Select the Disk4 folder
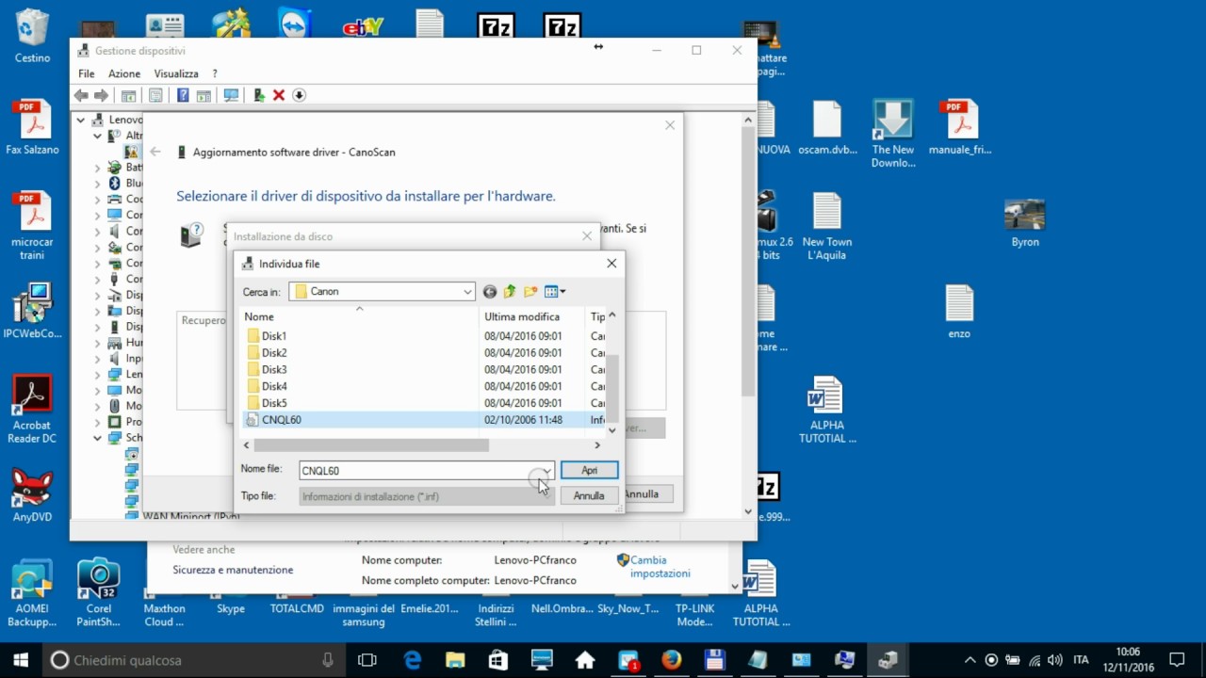The height and width of the screenshot is (678, 1206). pos(274,386)
